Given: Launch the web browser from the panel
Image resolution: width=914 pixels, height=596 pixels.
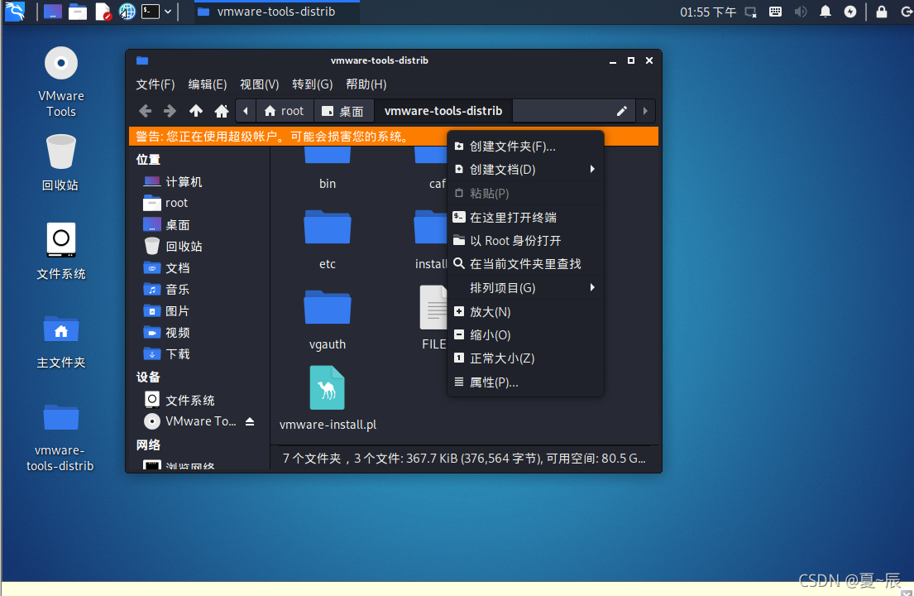Looking at the screenshot, I should tap(127, 12).
